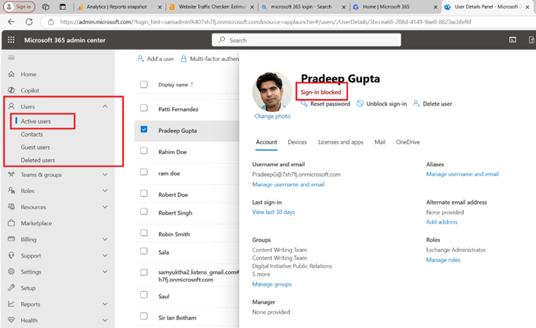Click the Resources icon in sidebar

tap(11, 207)
